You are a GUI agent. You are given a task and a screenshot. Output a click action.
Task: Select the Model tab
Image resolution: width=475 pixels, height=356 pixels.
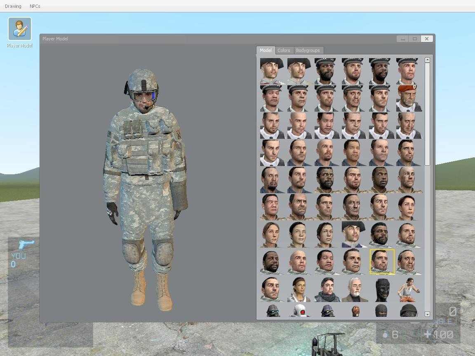(x=266, y=50)
